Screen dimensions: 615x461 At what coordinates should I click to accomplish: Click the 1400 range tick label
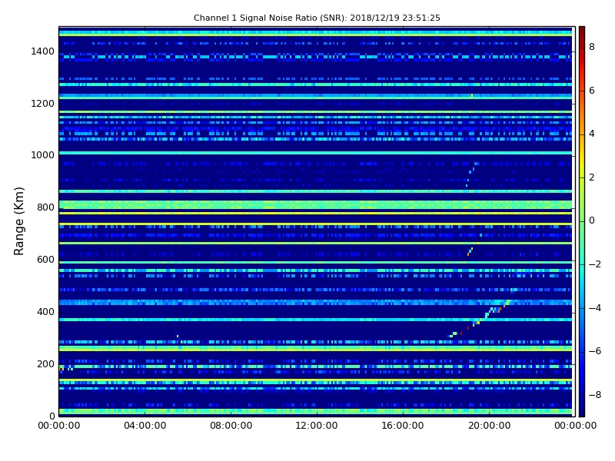(42, 51)
